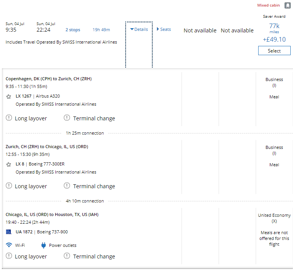Screen dimensions: 293x270
Task: Click Terminal change icon for Chicago–Houston flight
Action: pos(67,256)
